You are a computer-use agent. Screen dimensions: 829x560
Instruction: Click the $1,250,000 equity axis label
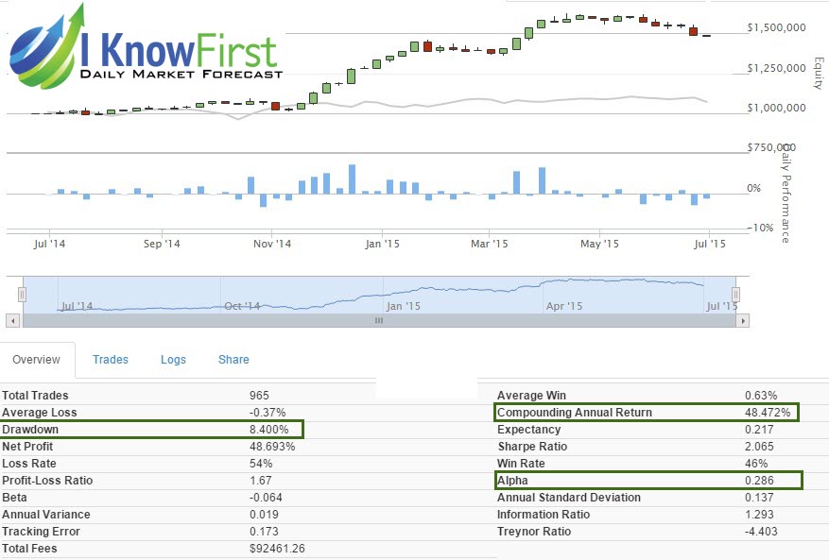point(777,68)
